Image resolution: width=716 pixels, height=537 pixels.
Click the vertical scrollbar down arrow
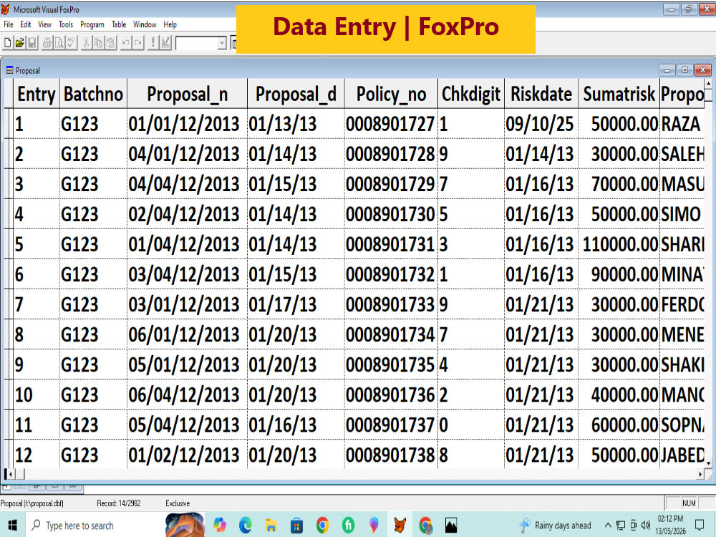708,463
